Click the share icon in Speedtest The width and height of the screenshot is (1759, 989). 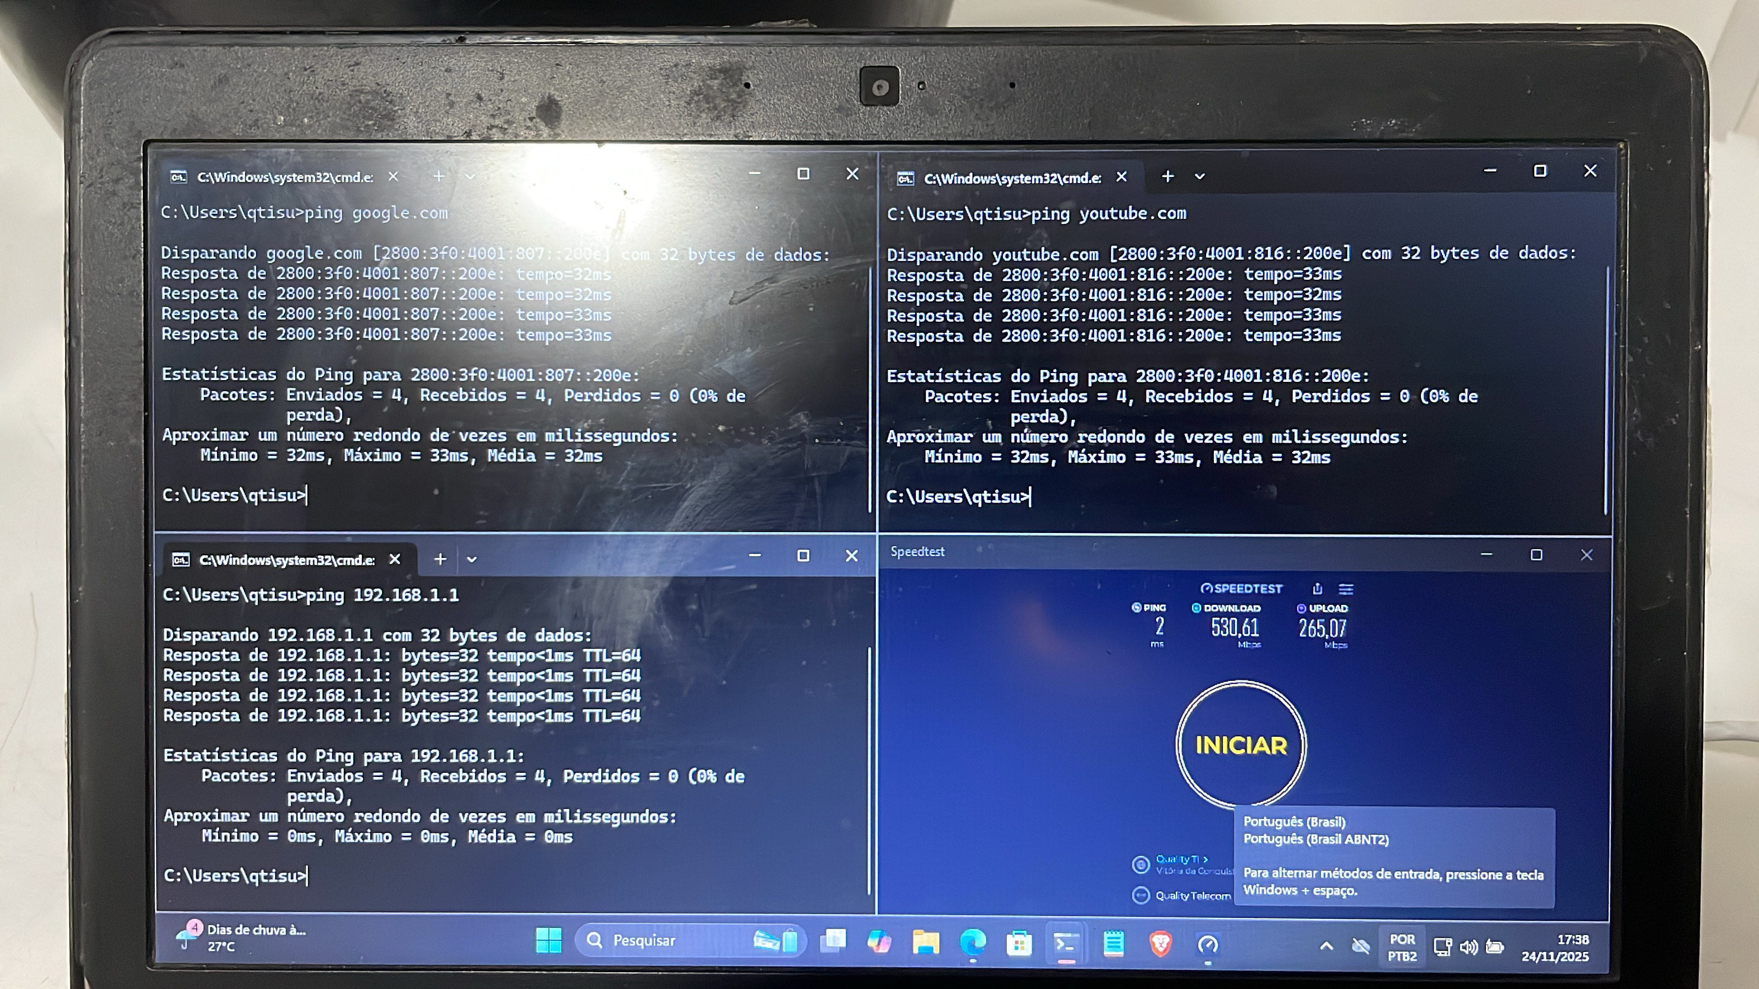1317,589
